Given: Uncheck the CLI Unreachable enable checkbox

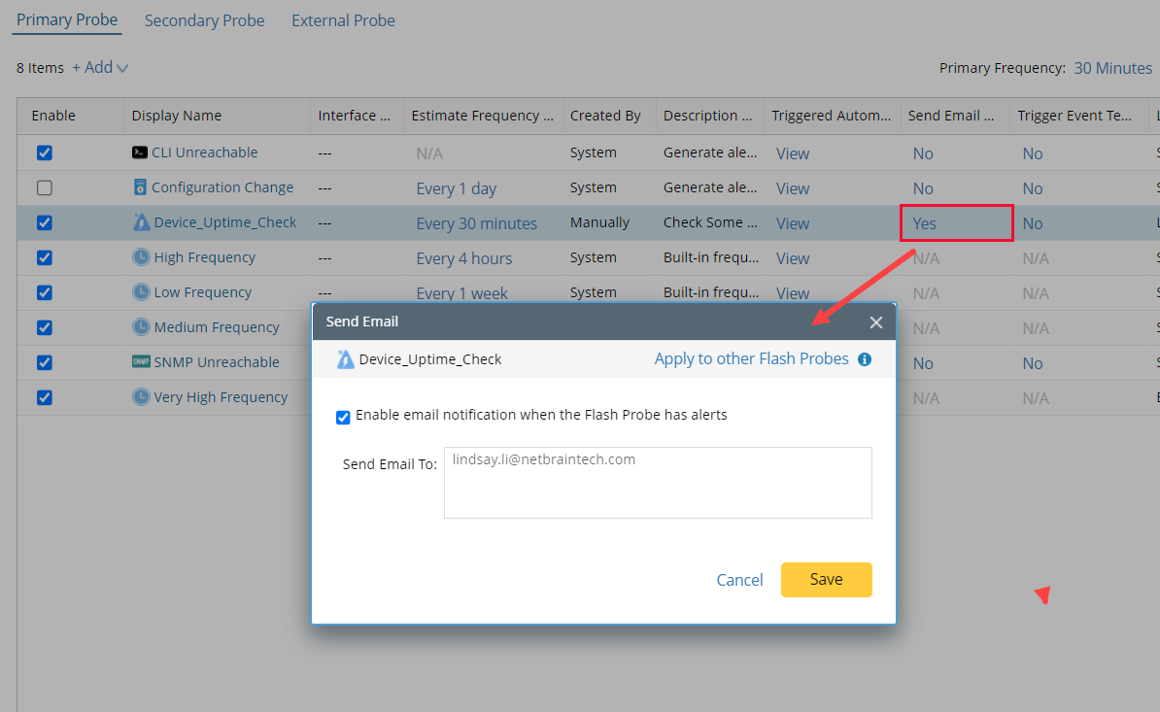Looking at the screenshot, I should 44,152.
